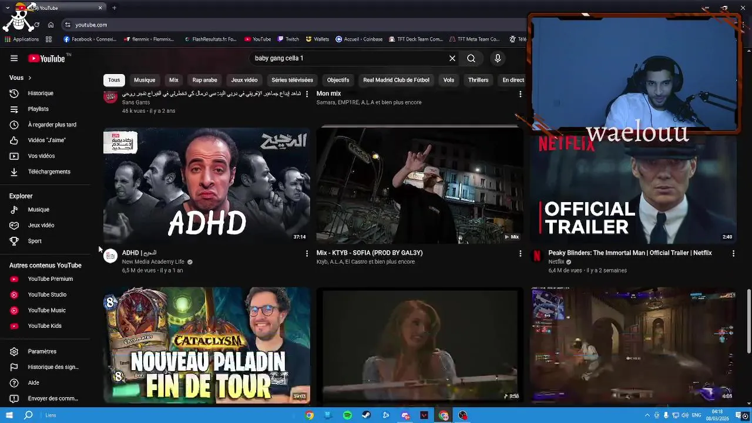Select the Jeux vidéo filter chip
Screen dimensions: 752x423
[x=244, y=80]
